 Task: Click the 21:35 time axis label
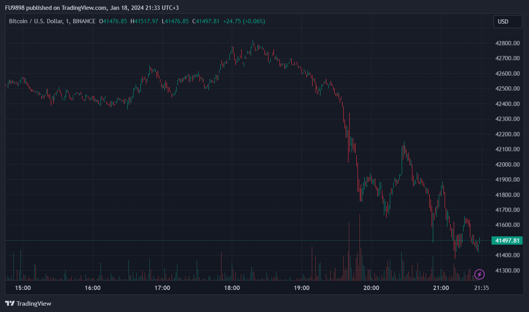click(481, 288)
